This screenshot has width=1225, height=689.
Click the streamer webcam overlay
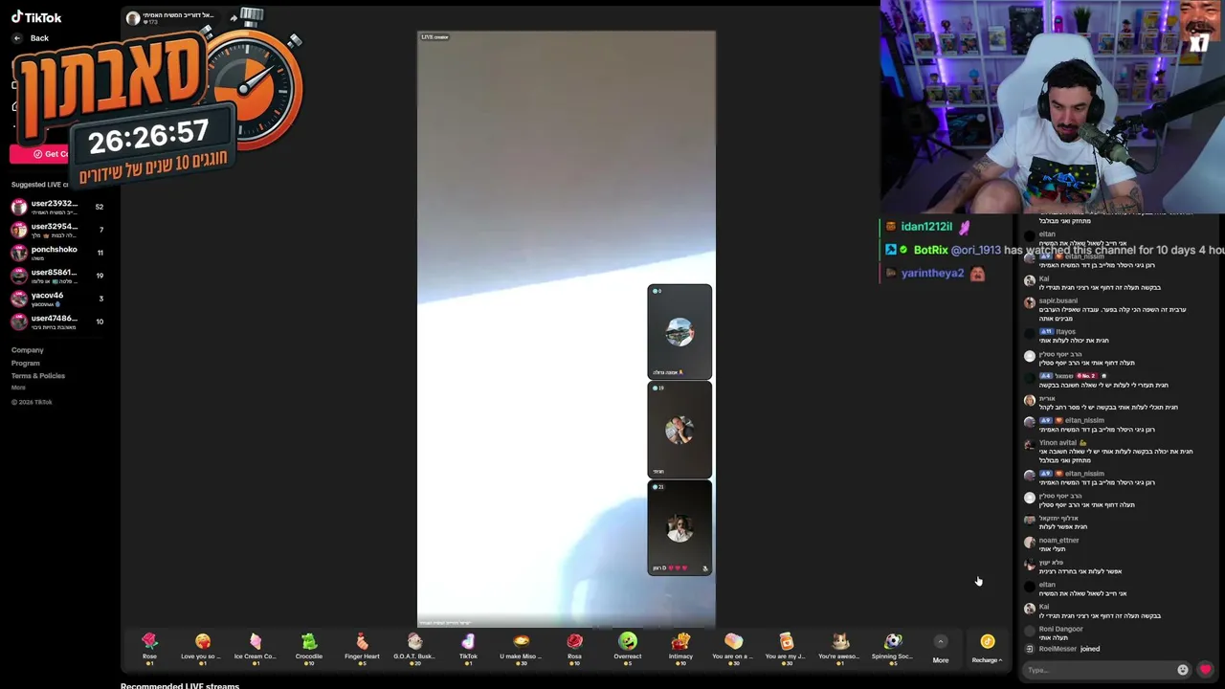1053,106
